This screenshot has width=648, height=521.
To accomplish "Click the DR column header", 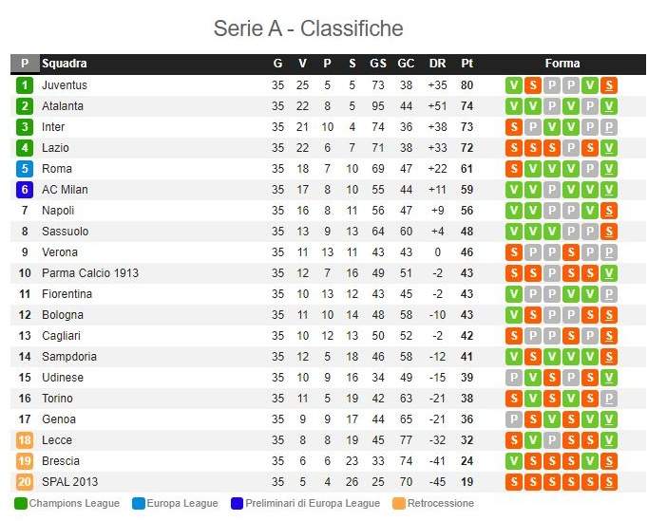I will pos(438,64).
